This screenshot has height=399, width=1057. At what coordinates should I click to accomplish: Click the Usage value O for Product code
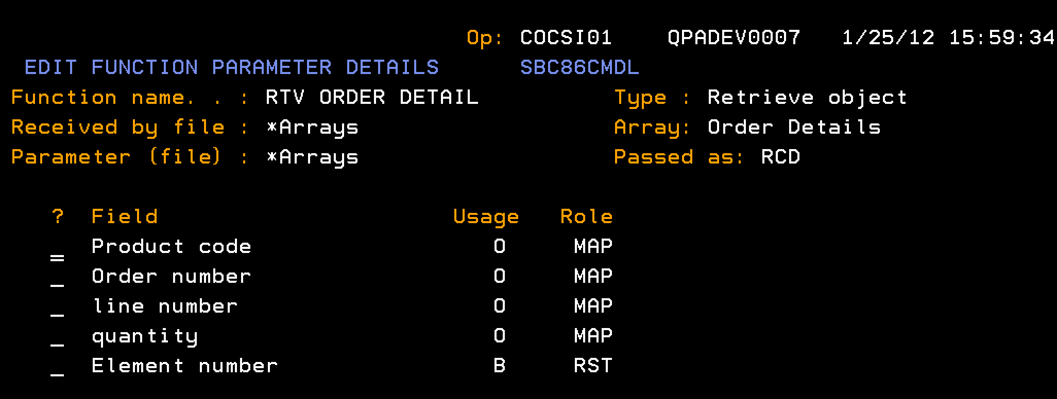[x=499, y=247]
